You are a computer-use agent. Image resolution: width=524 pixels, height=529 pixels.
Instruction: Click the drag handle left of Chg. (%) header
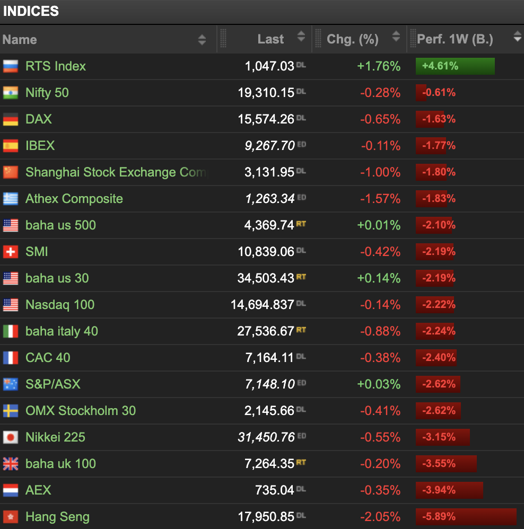(318, 39)
